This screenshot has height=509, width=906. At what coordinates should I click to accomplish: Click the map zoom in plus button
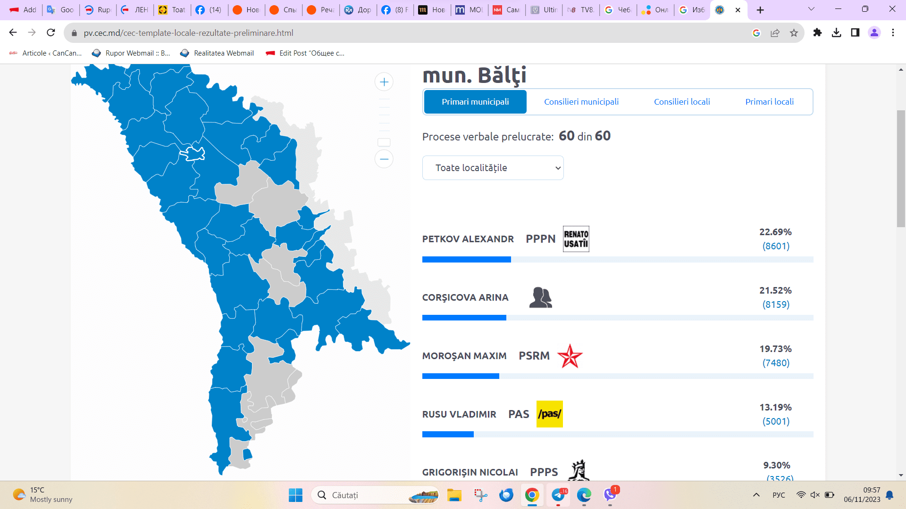pos(384,82)
